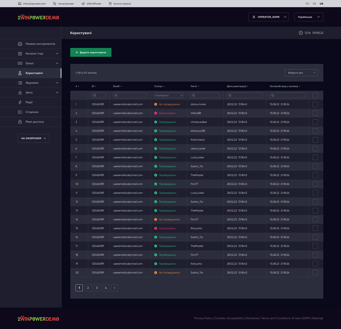341x329 pixels.
Task: Go to Сторінки in the sidebar
Action: coord(32,112)
